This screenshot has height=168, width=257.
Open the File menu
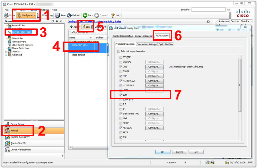[7, 10]
